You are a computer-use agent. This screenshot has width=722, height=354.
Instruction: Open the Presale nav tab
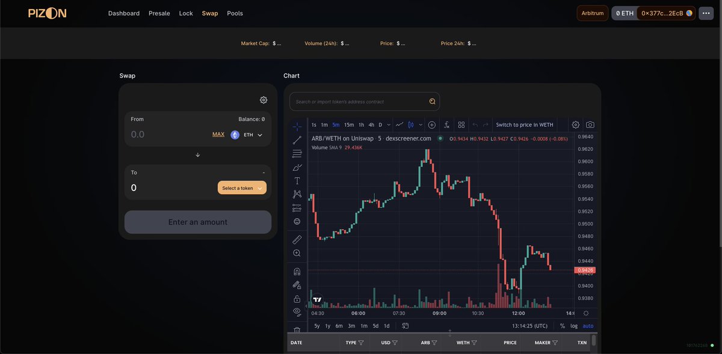159,13
